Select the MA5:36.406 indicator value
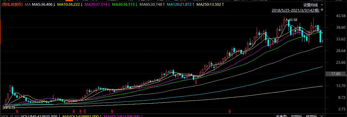 (x=42, y=4)
